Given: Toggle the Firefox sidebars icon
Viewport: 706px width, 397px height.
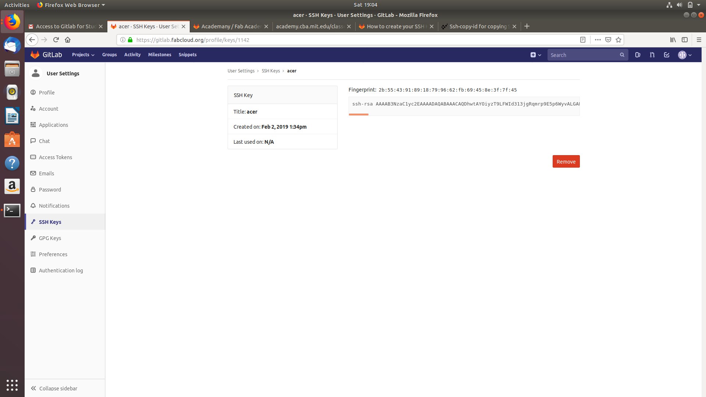Looking at the screenshot, I should tap(685, 40).
